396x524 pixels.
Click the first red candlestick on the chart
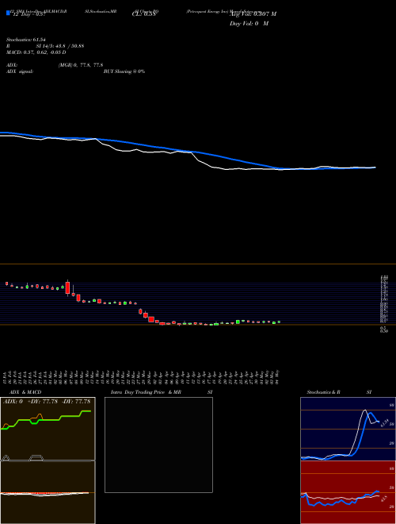pos(6,283)
